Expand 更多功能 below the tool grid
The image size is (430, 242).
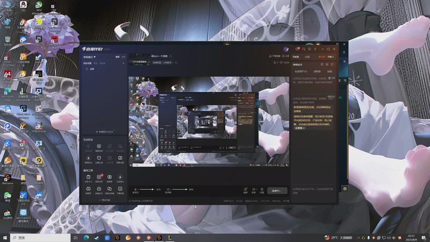click(104, 200)
